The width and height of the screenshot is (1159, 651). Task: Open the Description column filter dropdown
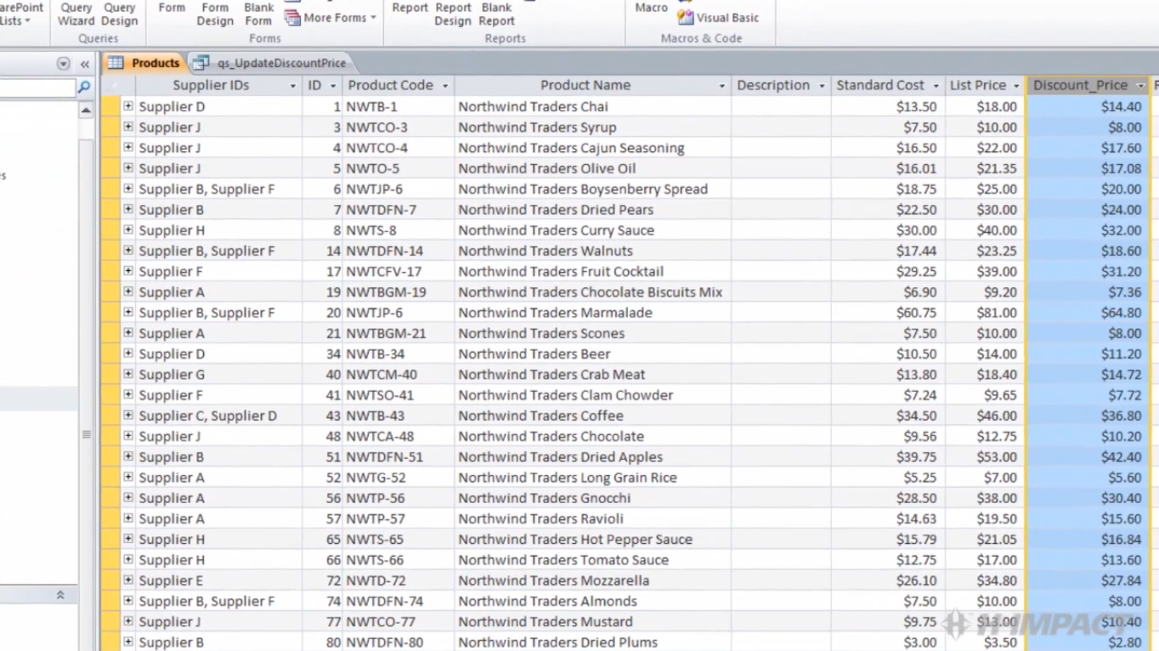click(x=822, y=86)
